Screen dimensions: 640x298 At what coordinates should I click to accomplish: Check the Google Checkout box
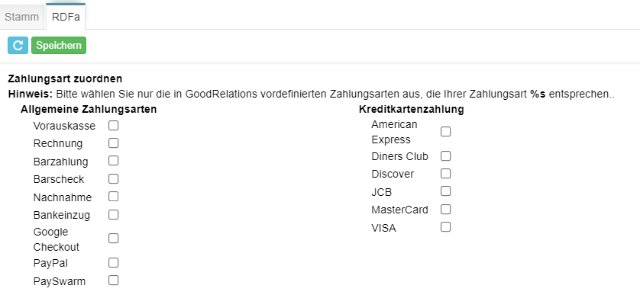click(x=114, y=239)
